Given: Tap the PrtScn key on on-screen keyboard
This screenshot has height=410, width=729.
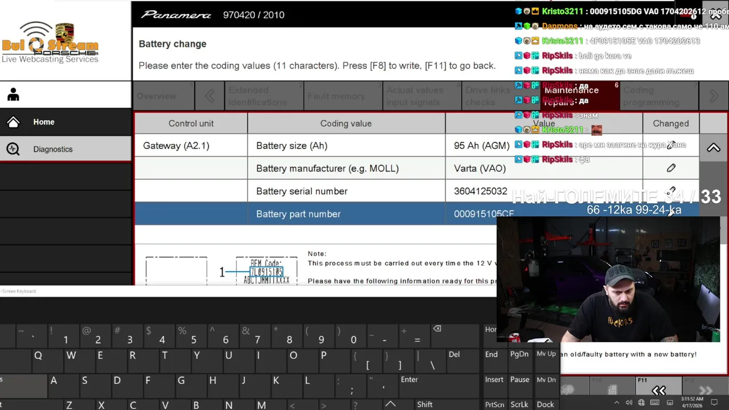Looking at the screenshot, I should point(494,404).
